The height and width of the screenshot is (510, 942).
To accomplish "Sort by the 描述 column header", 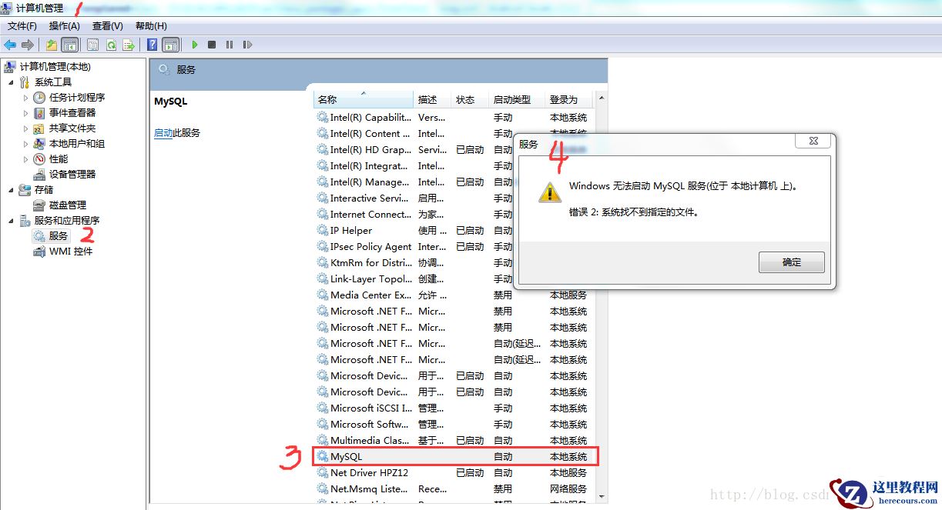I will pyautogui.click(x=433, y=99).
